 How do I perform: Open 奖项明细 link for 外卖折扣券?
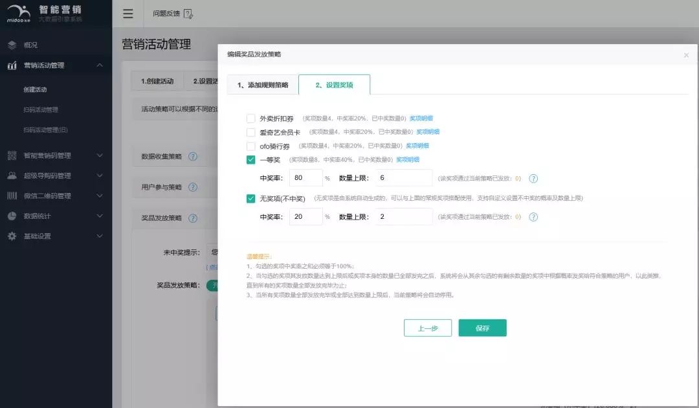click(x=421, y=119)
